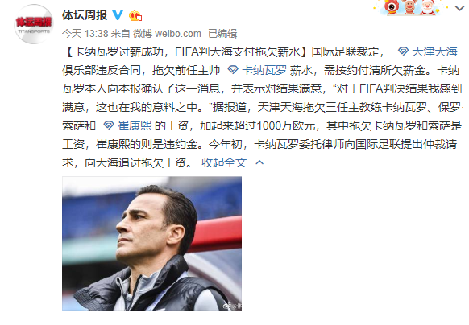Click the reindeer decoration icon
The width and height of the screenshot is (469, 325).
(x=409, y=7)
